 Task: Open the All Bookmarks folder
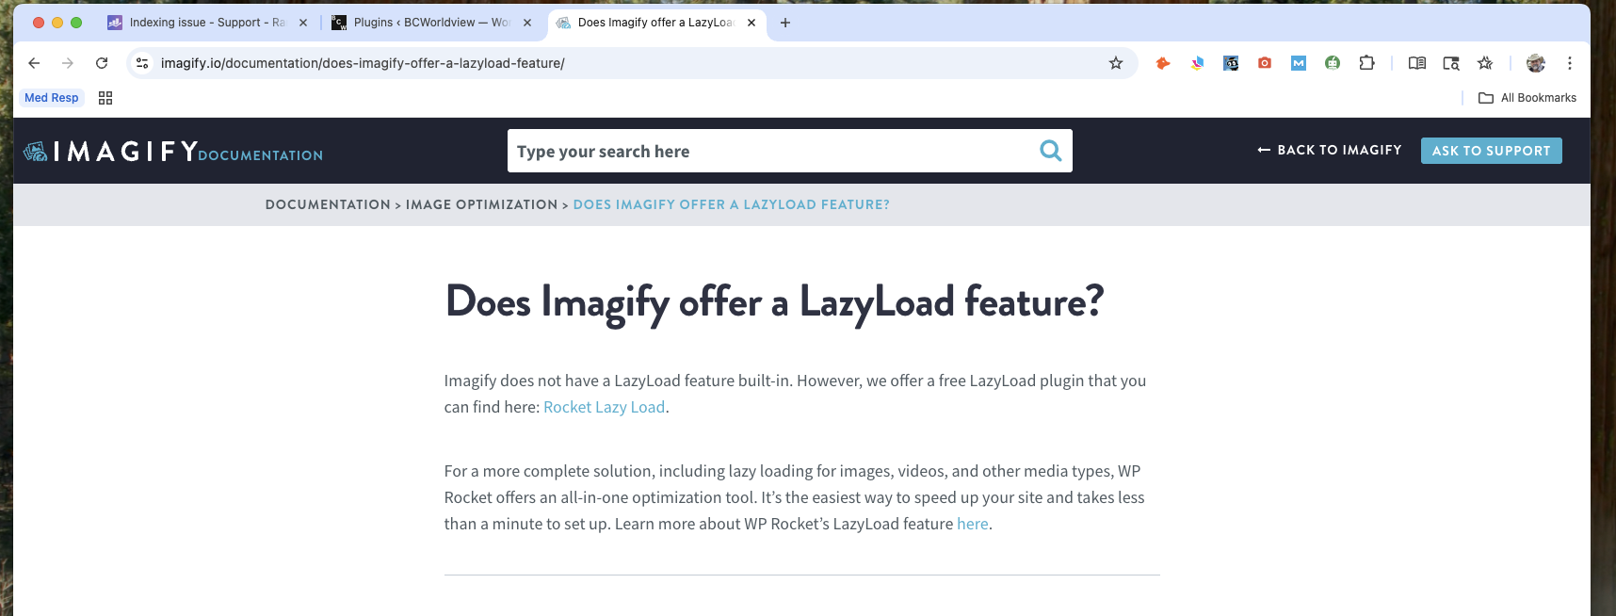[1527, 98]
